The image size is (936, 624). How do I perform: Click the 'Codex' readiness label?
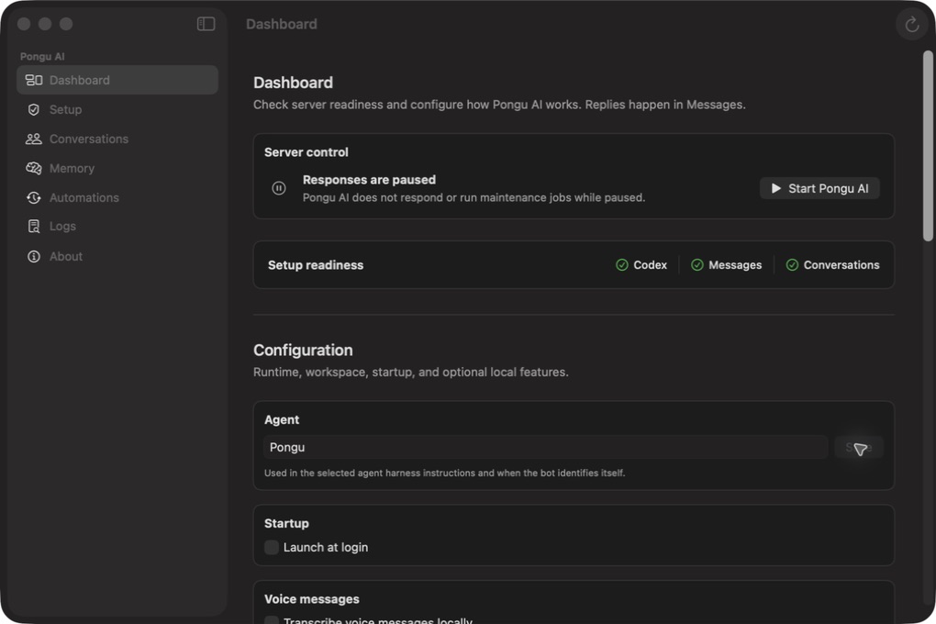(650, 264)
